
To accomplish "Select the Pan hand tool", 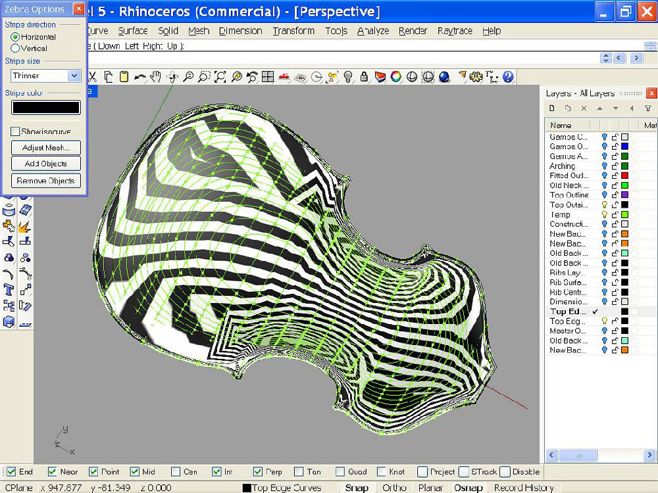I will [156, 77].
